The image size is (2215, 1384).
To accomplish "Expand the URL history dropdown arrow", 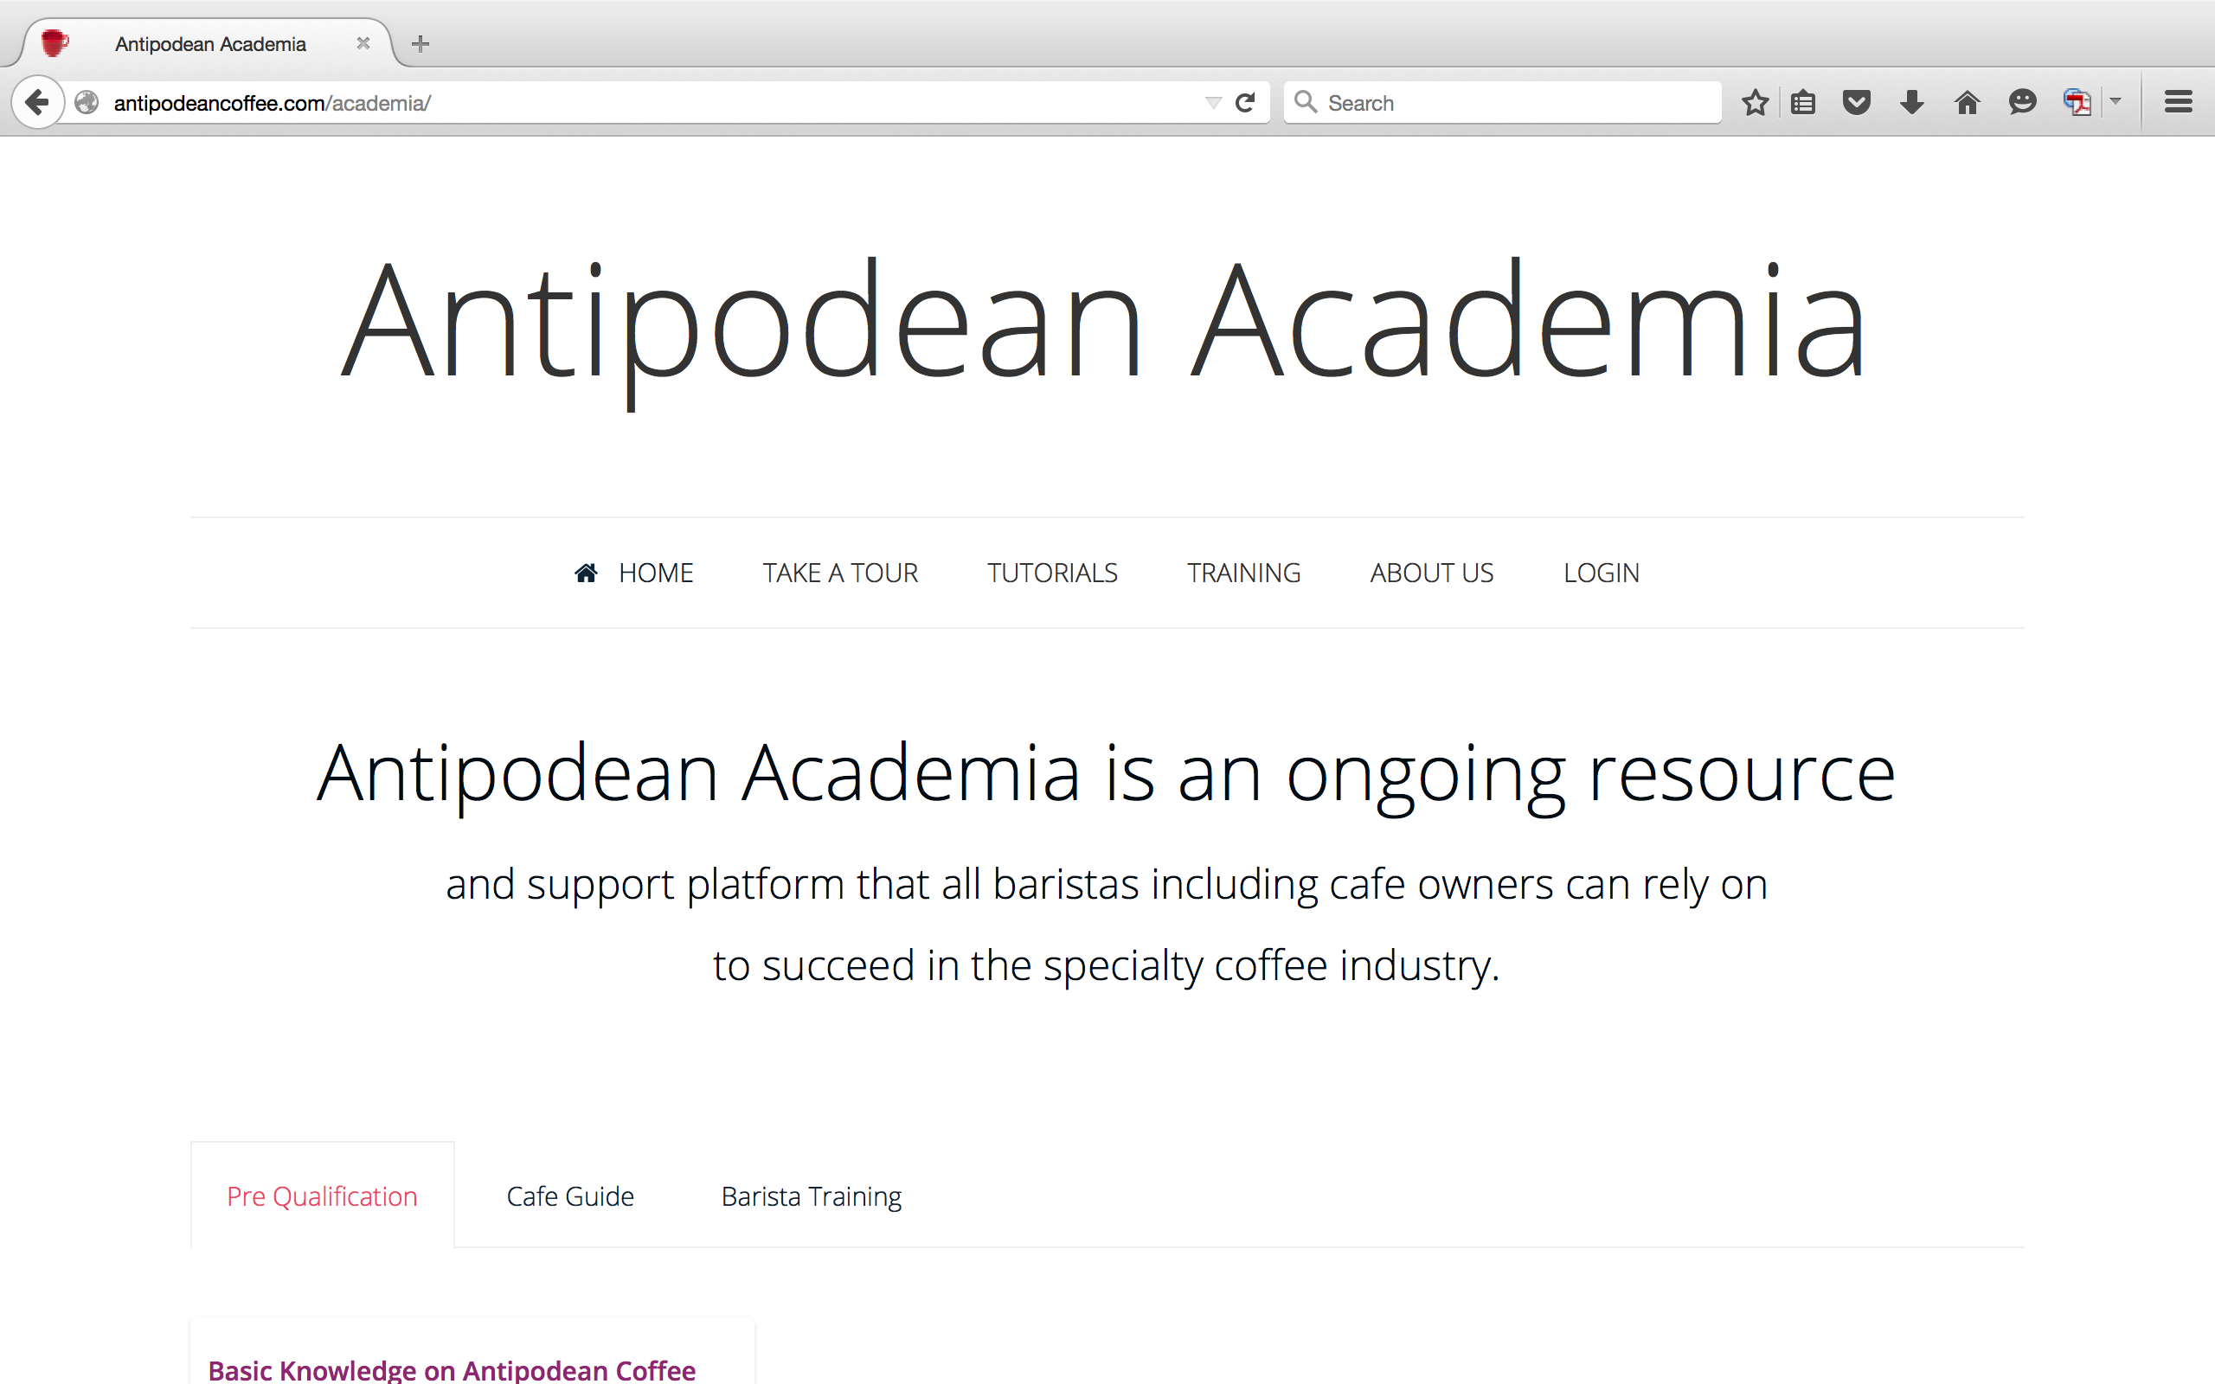I will click(1213, 103).
